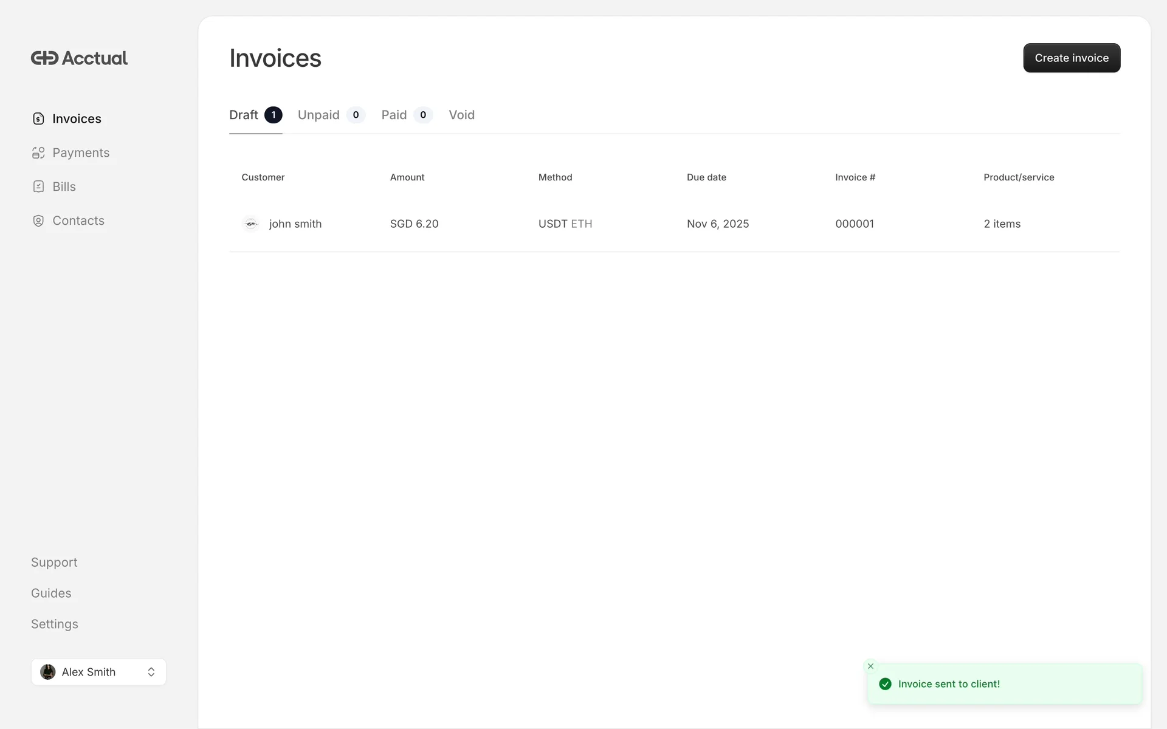Image resolution: width=1167 pixels, height=729 pixels.
Task: Expand the Alex Smith account switcher chevron
Action: point(151,672)
